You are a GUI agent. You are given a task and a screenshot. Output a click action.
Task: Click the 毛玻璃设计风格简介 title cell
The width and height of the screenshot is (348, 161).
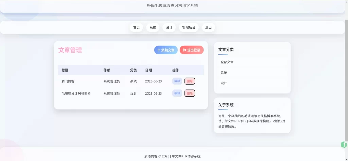coord(76,94)
